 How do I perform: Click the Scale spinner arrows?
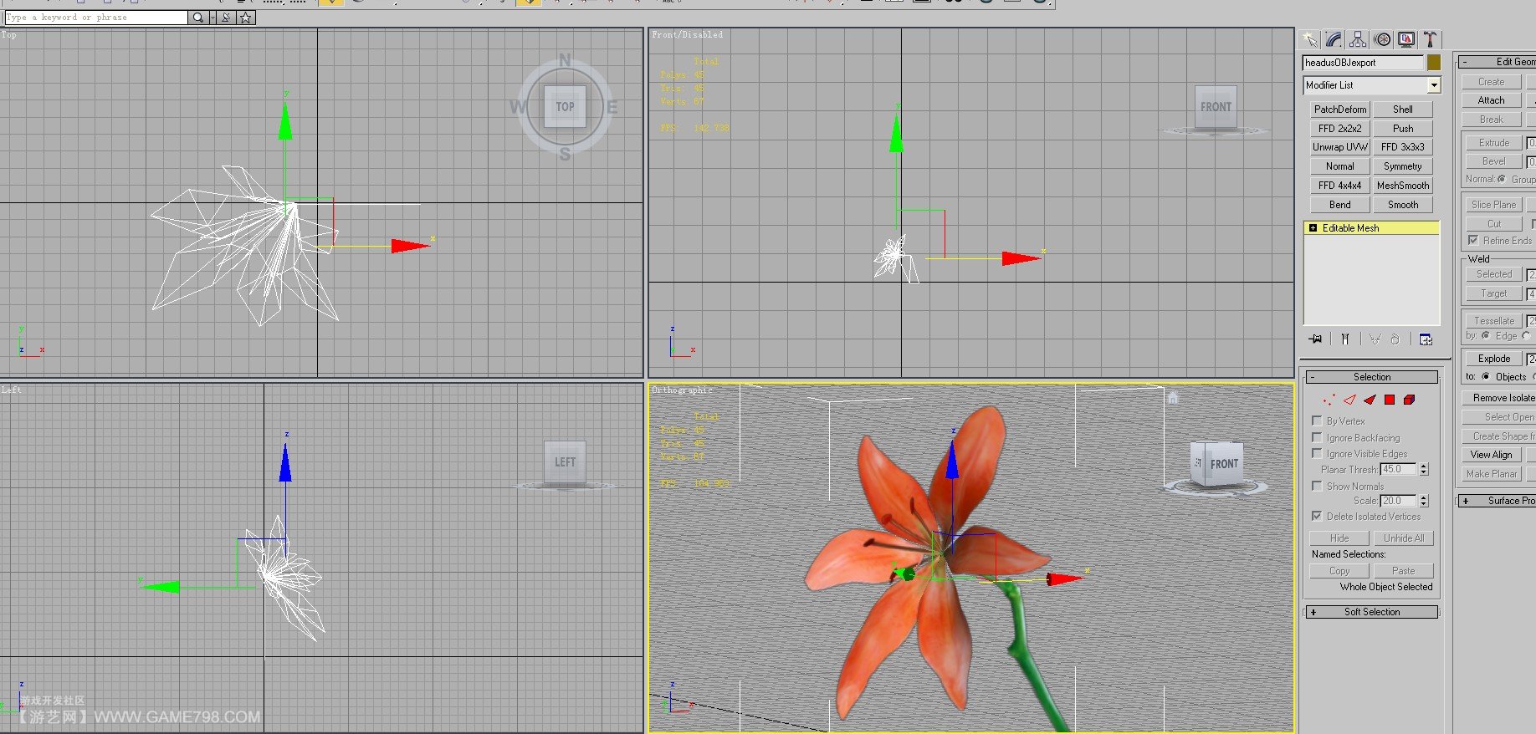1424,501
